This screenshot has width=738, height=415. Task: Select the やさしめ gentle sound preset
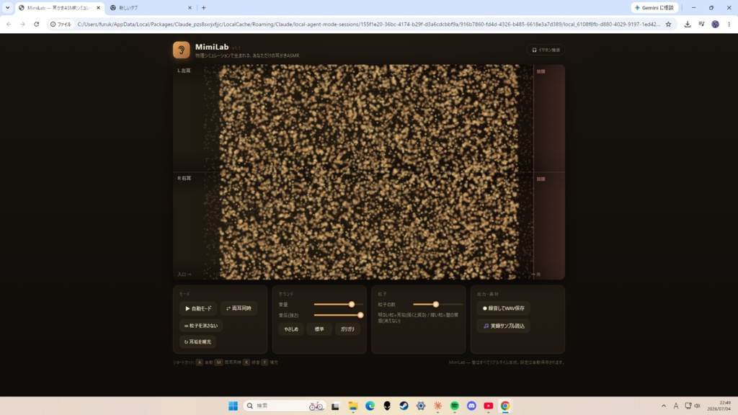[291, 329]
